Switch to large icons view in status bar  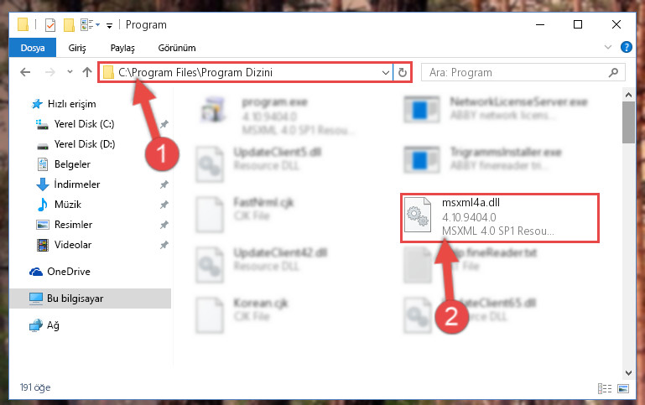623,388
